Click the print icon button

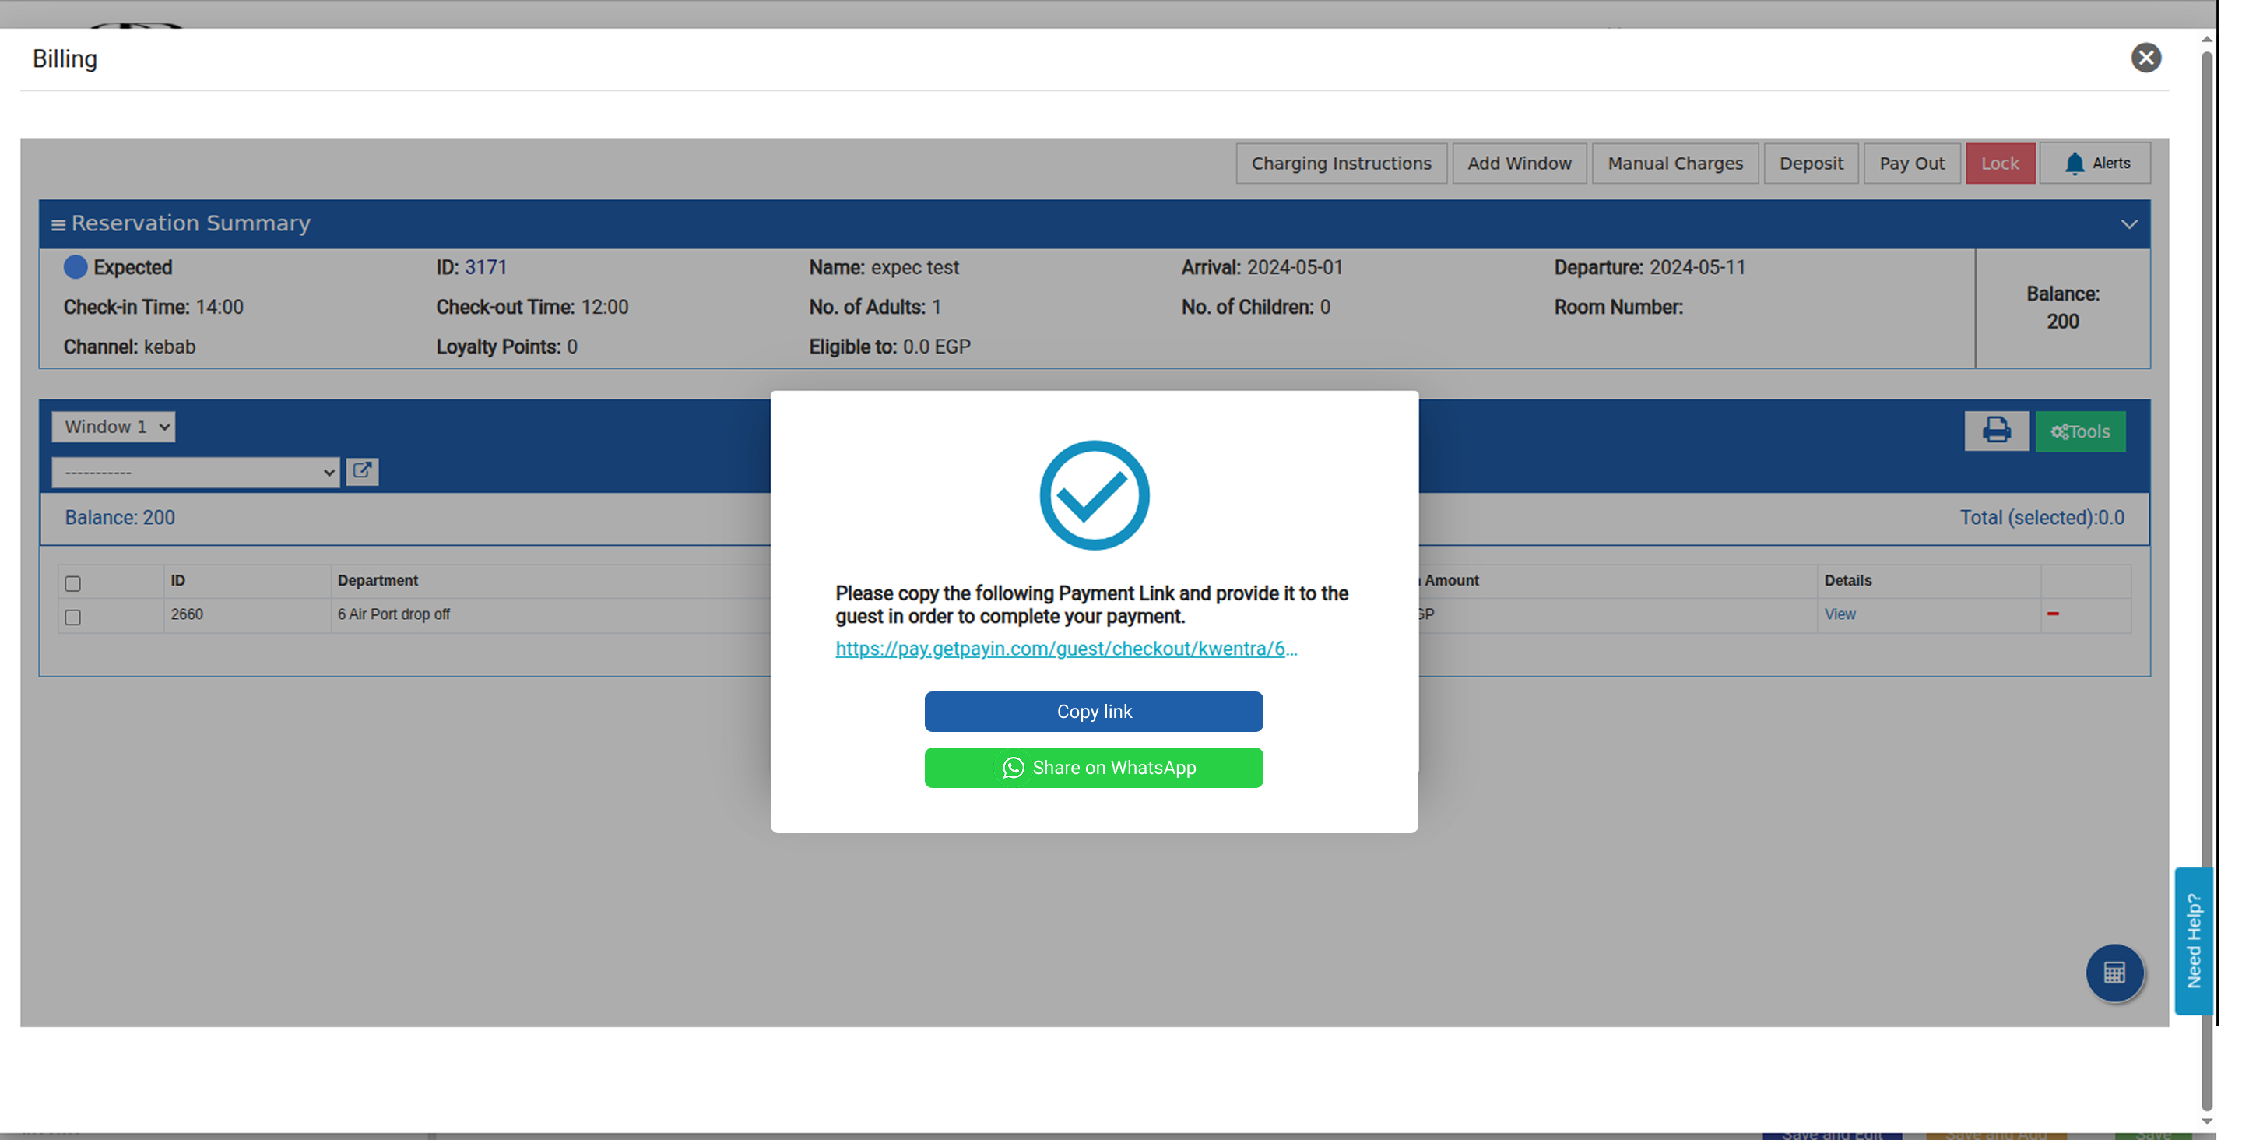1996,431
